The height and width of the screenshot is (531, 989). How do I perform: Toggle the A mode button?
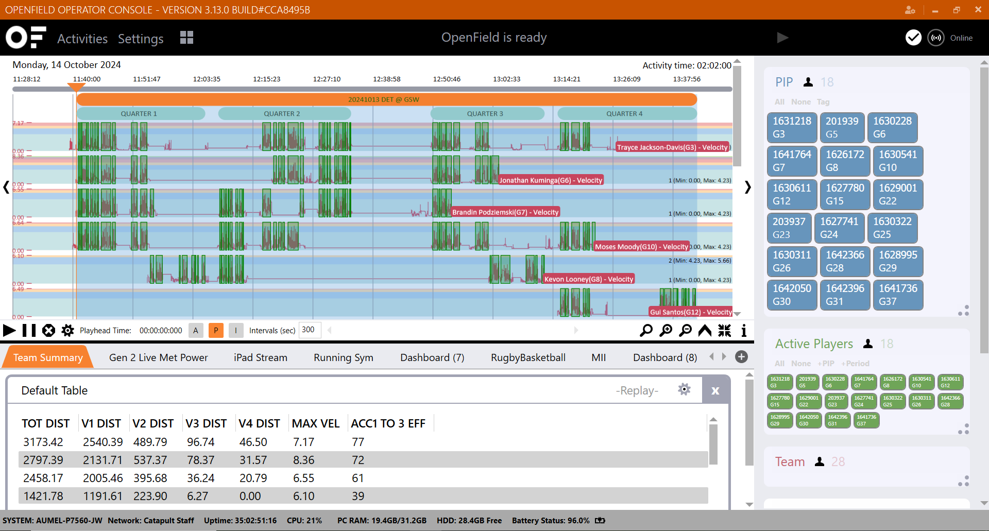[x=196, y=331]
